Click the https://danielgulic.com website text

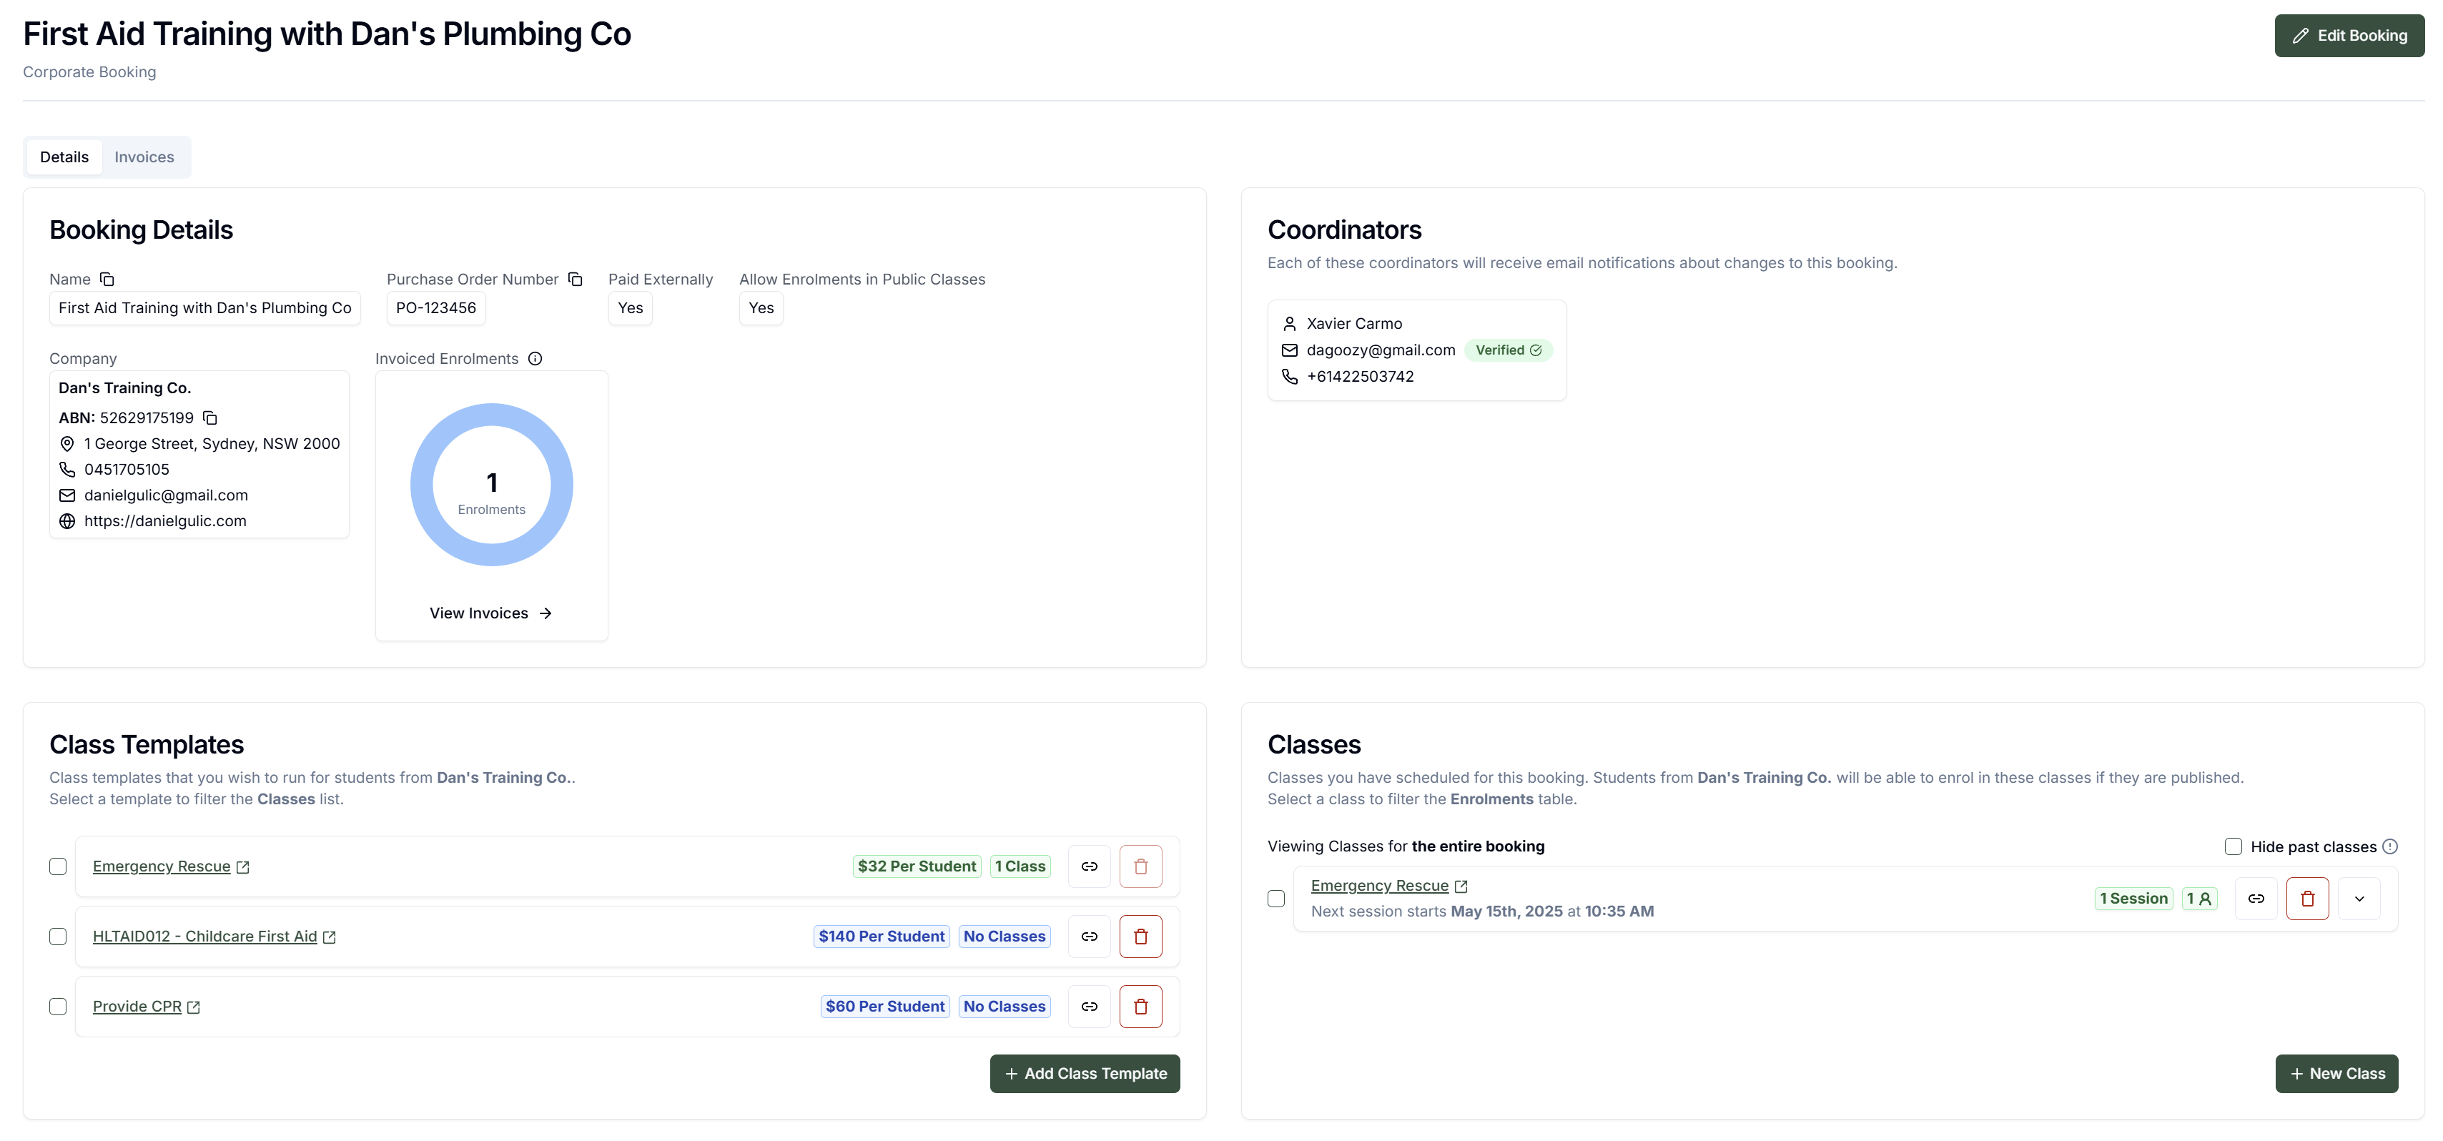(165, 520)
